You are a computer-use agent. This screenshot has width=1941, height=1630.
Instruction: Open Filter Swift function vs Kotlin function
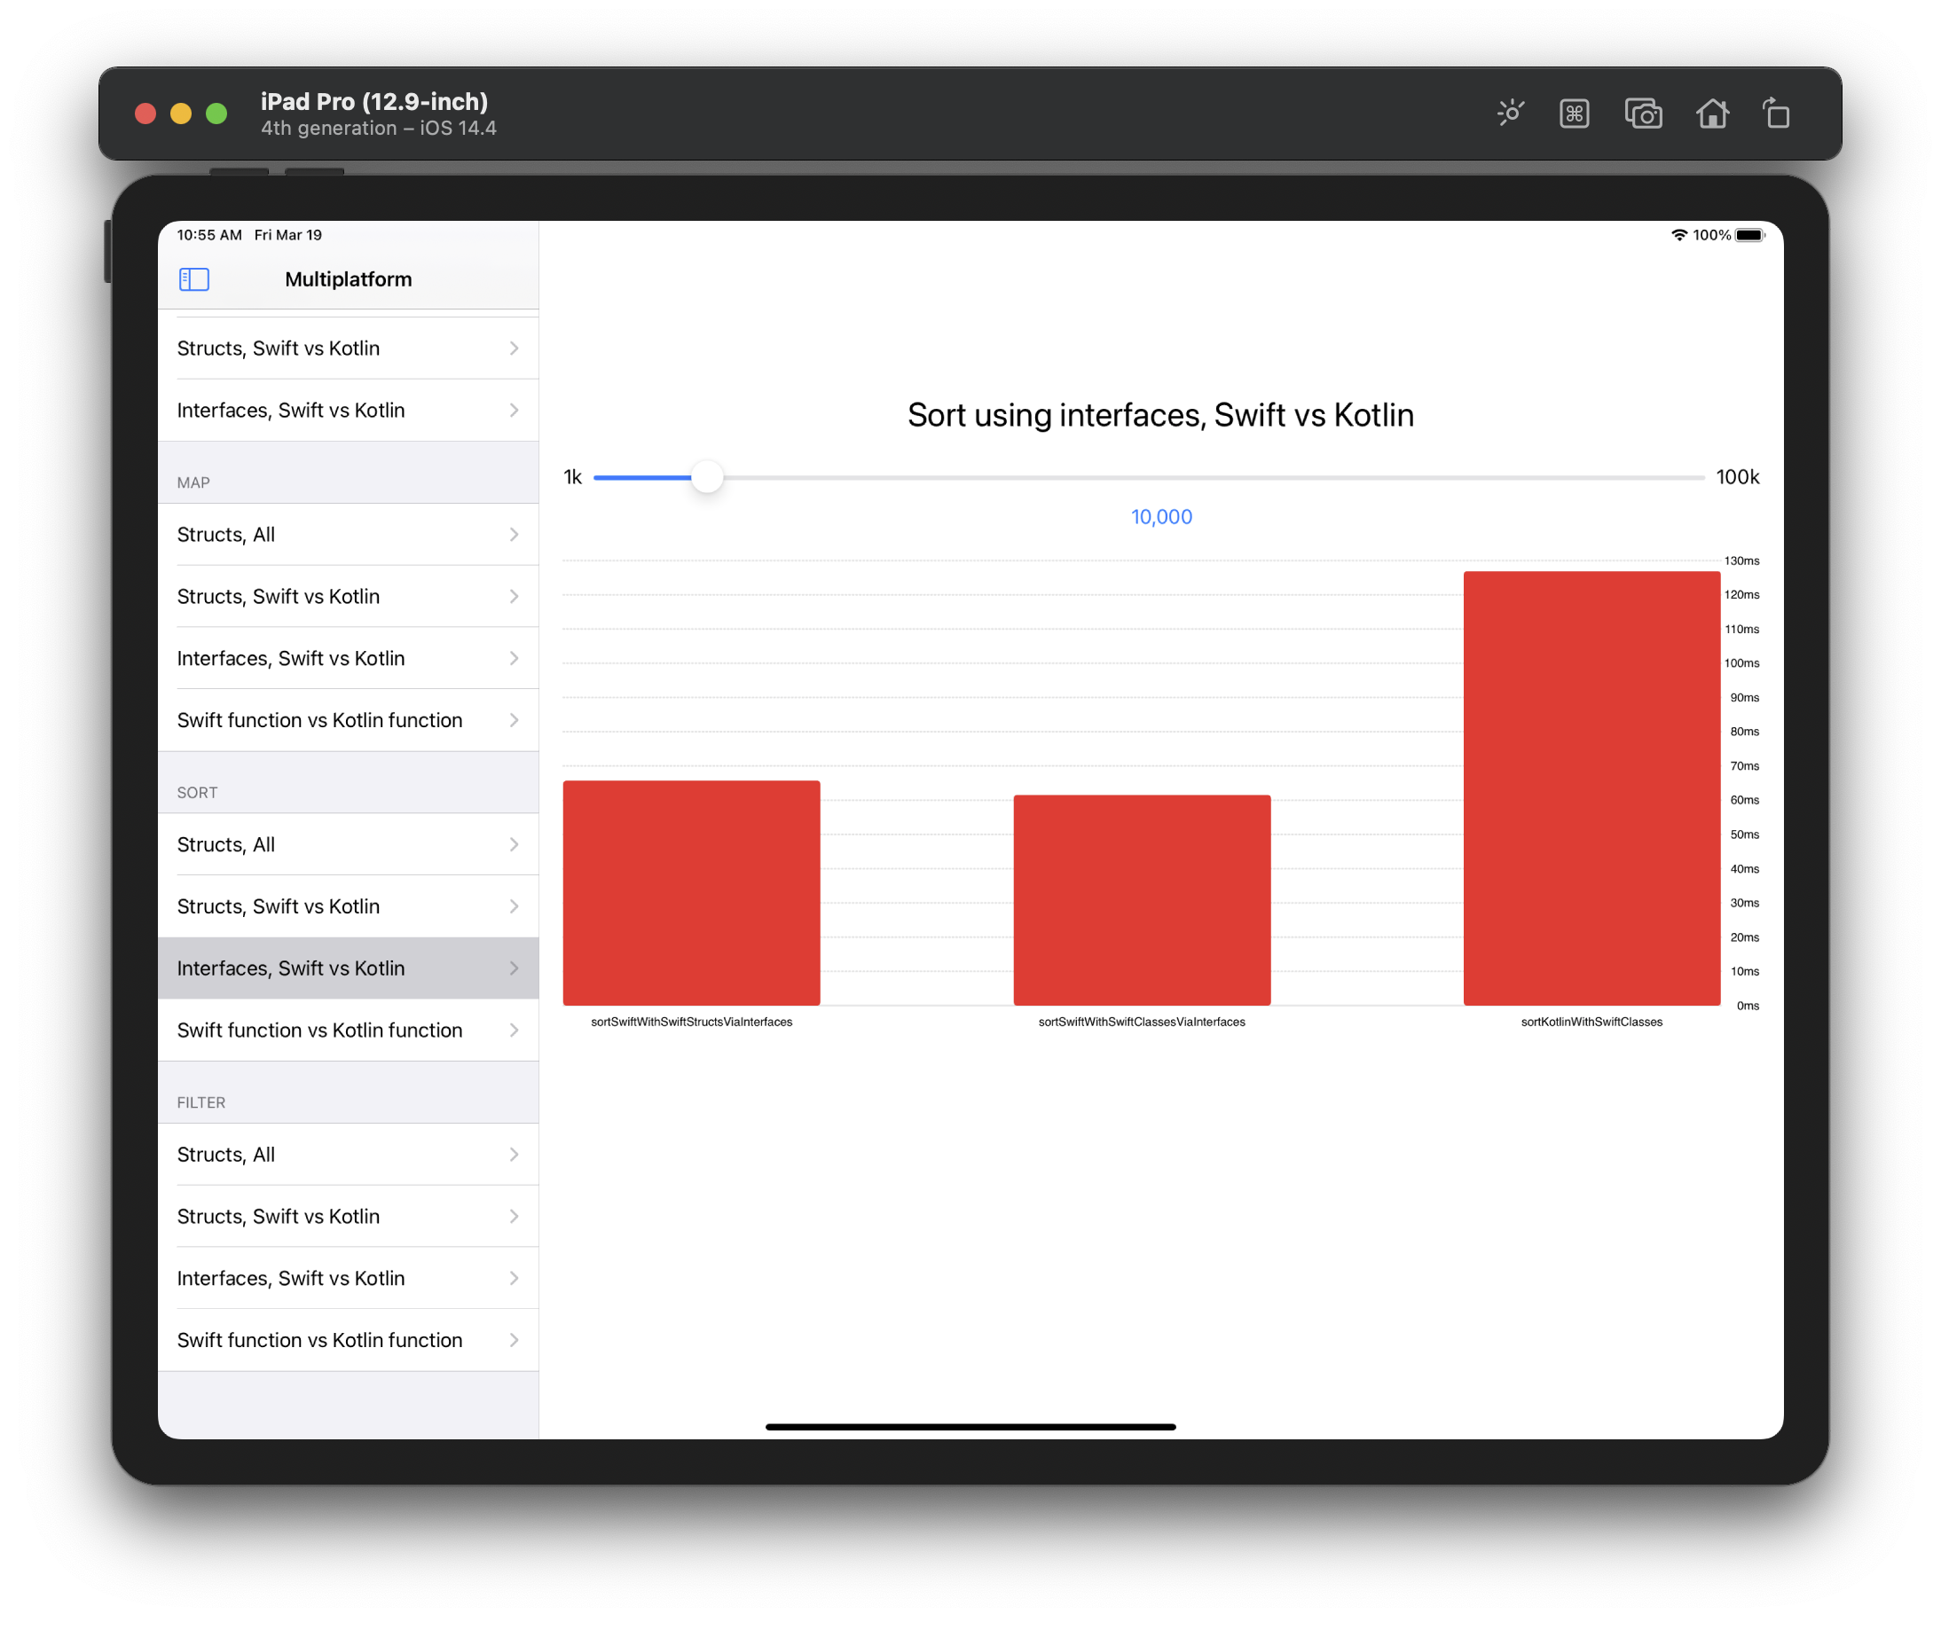pyautogui.click(x=348, y=1340)
